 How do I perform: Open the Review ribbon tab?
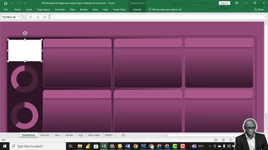point(84,10)
